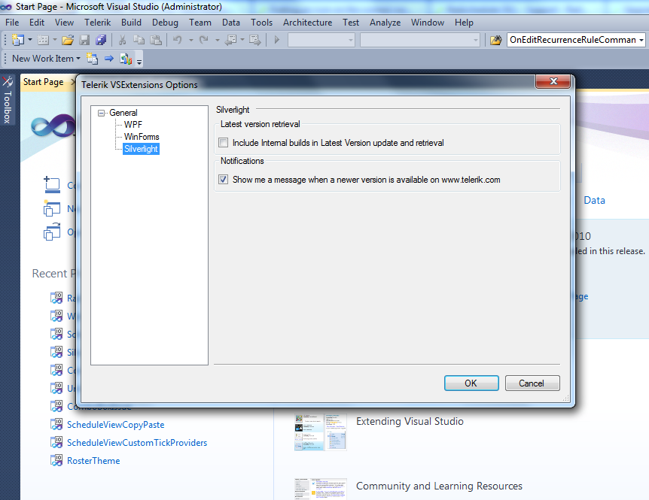649x500 pixels.
Task: Click project icon beside ScheduleViewCopyPaste
Action: coord(56,424)
